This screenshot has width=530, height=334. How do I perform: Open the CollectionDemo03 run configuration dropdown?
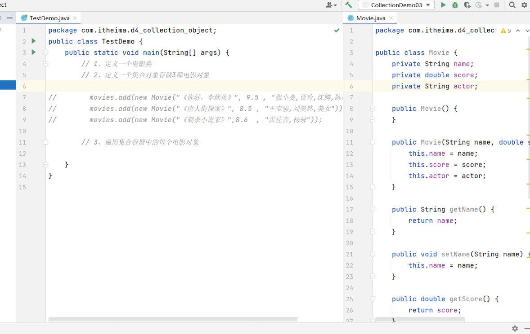click(396, 5)
